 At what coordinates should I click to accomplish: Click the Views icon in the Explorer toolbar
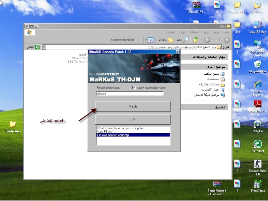(x=150, y=40)
